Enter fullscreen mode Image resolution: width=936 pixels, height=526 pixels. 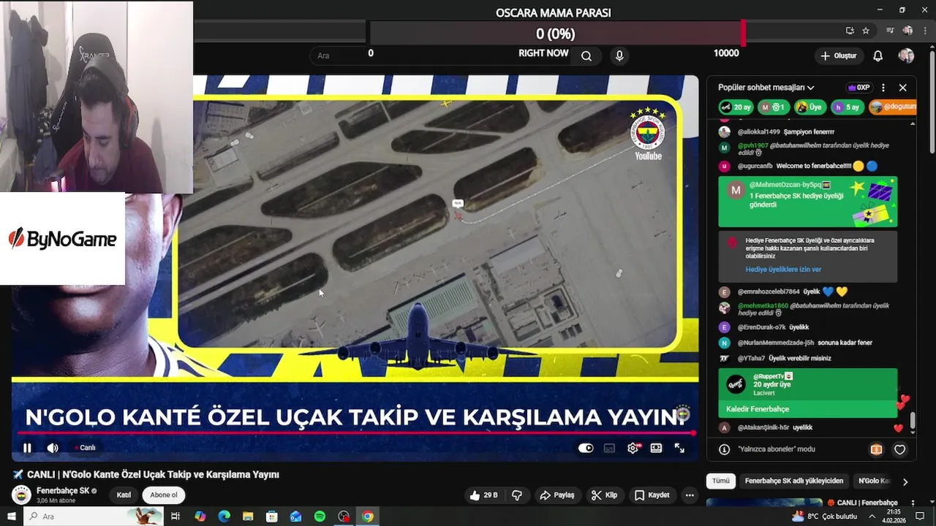(679, 448)
